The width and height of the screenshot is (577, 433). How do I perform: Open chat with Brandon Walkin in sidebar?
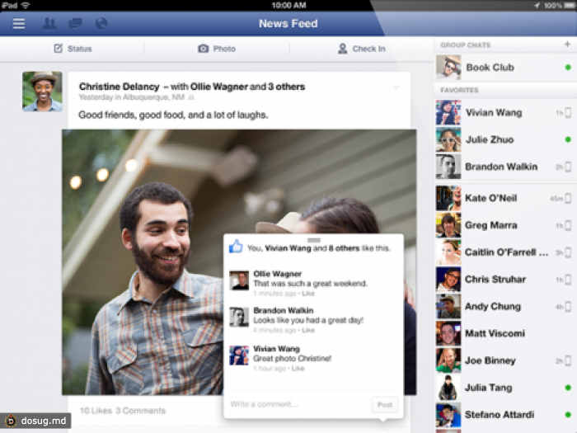[504, 167]
